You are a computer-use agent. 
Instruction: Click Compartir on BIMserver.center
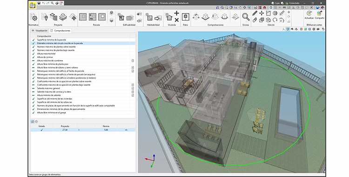319,15
